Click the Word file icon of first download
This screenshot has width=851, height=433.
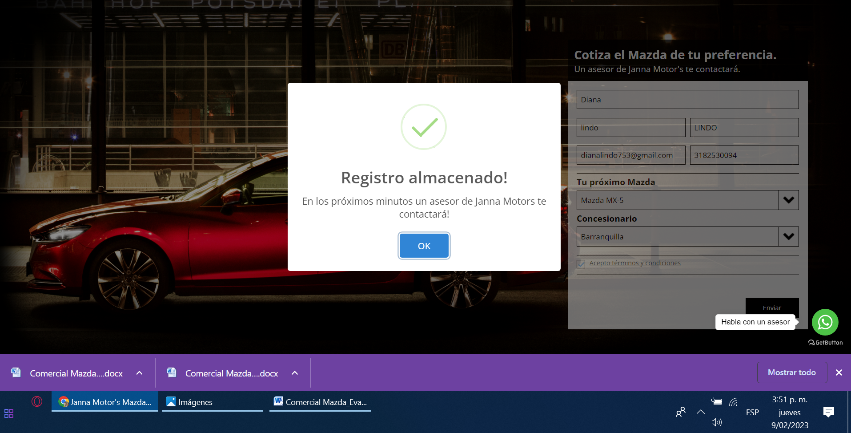[16, 372]
